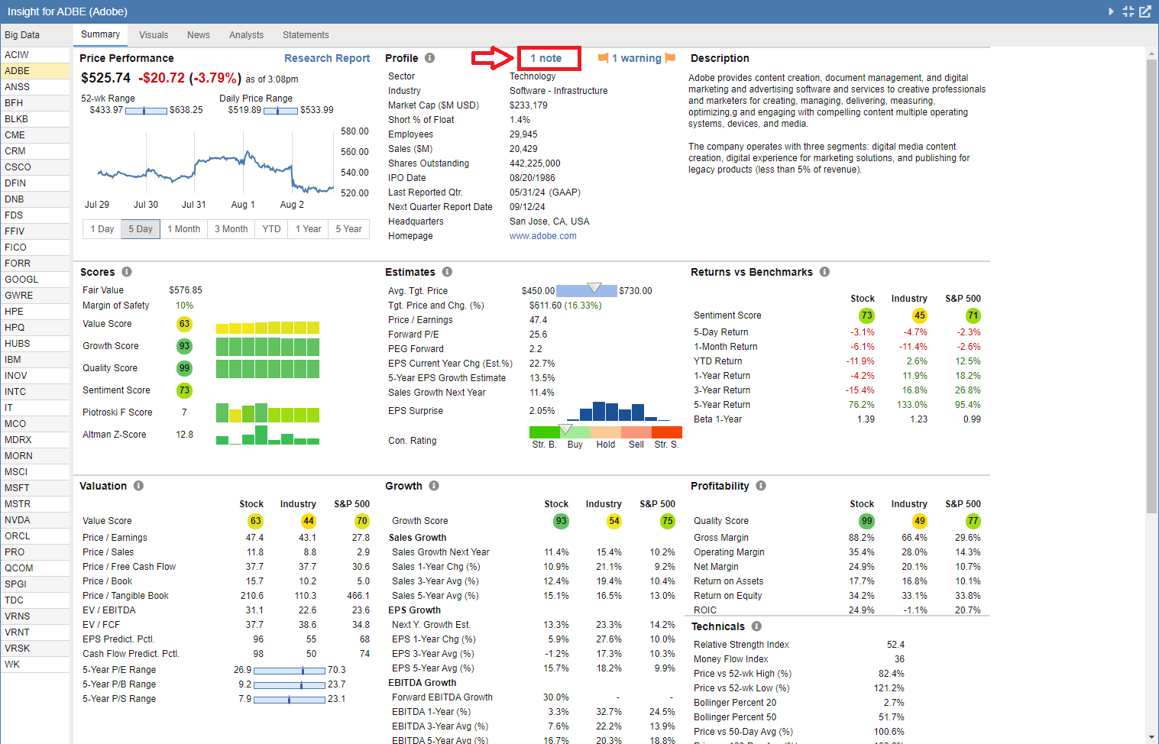This screenshot has height=744, width=1159.
Task: Click the Valuation info icon
Action: coord(138,486)
